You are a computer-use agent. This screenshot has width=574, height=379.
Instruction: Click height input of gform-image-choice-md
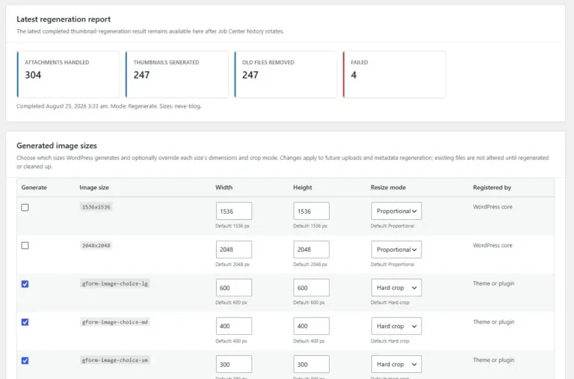pos(311,326)
